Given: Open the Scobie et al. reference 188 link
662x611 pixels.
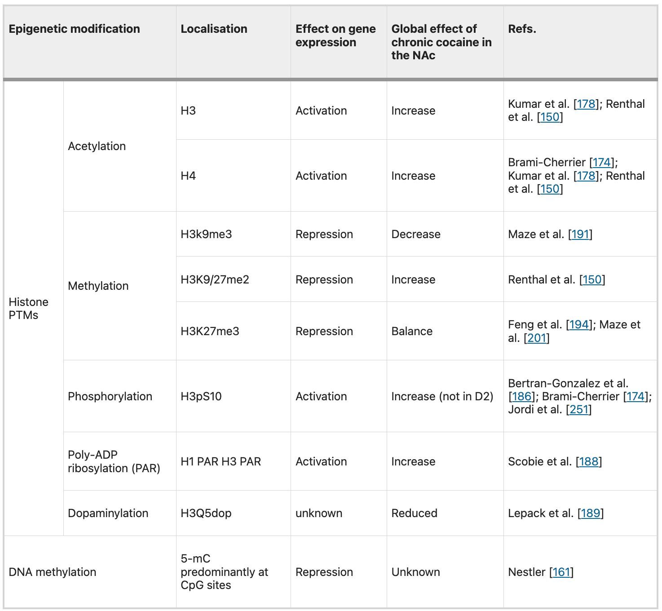Looking at the screenshot, I should coord(588,461).
